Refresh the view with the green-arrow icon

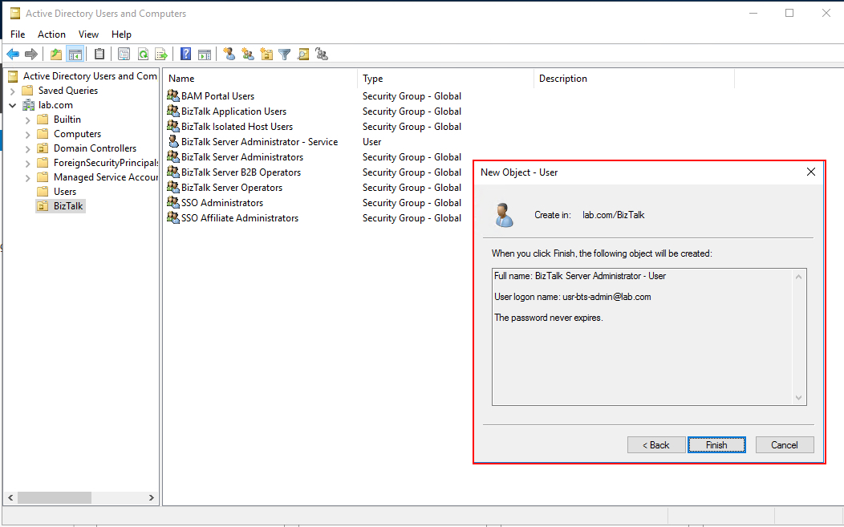click(x=143, y=54)
